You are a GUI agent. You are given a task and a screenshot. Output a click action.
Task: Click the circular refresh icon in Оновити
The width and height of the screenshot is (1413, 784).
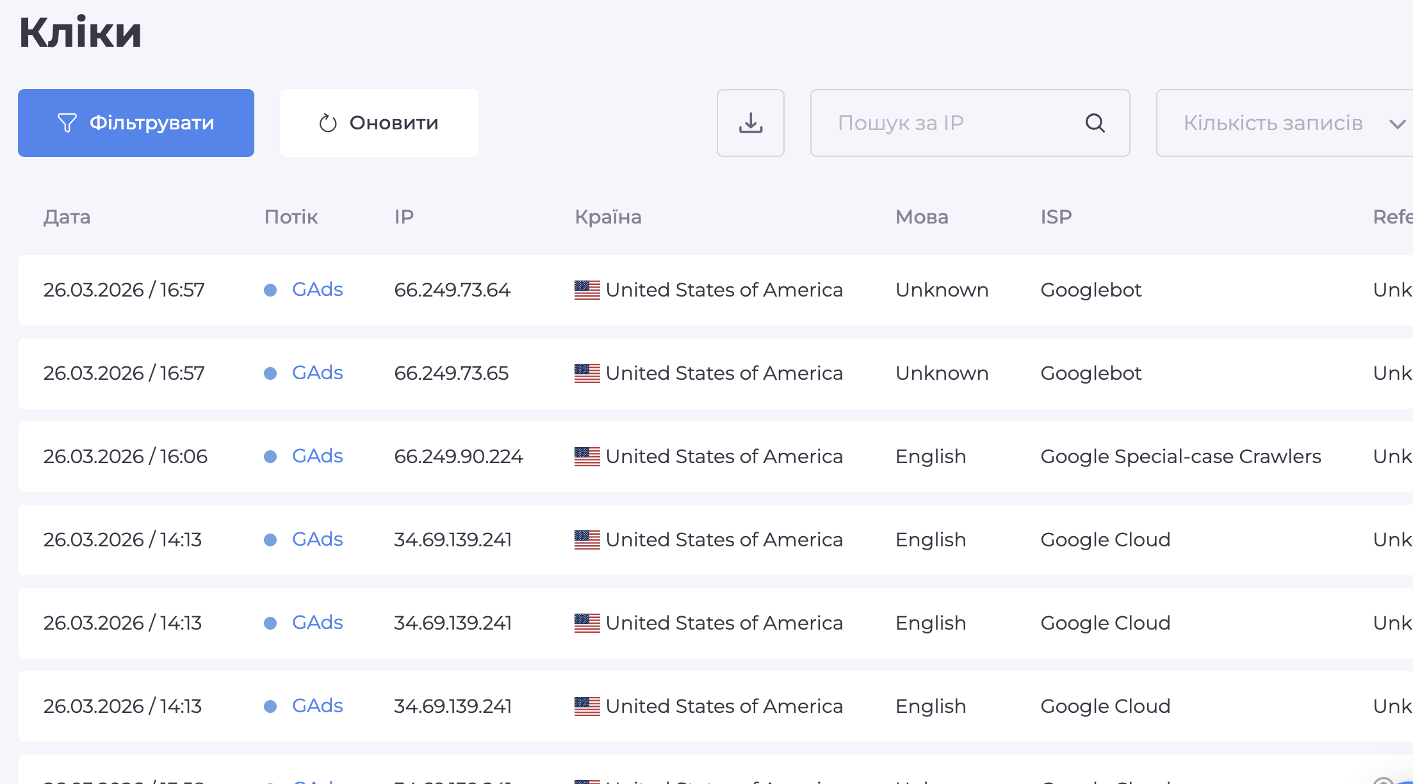point(328,123)
